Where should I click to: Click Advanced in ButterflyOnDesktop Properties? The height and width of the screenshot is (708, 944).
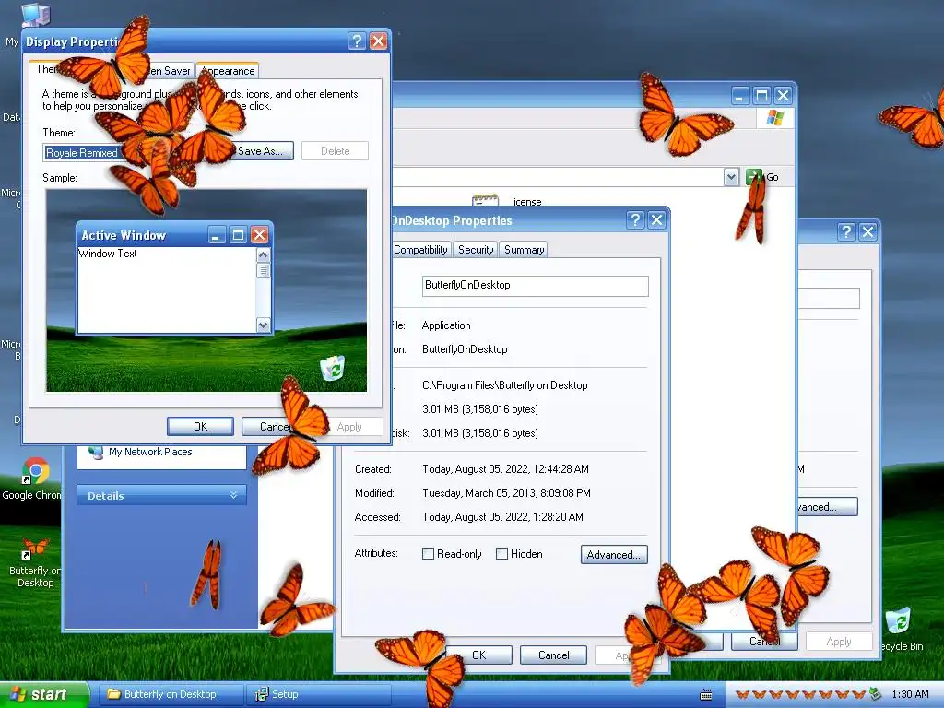click(614, 554)
